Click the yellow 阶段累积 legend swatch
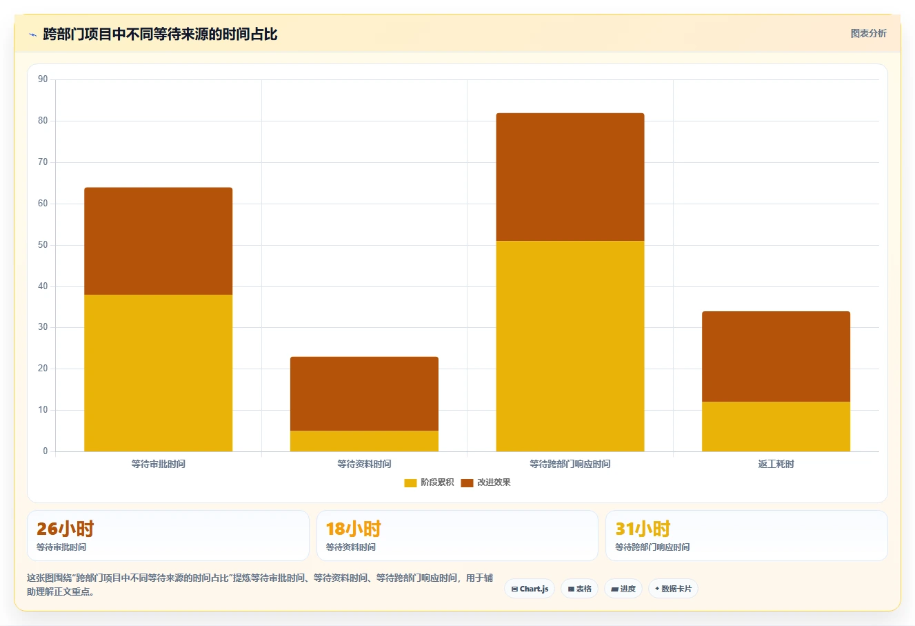Viewport: 915px width, 626px height. pos(410,482)
